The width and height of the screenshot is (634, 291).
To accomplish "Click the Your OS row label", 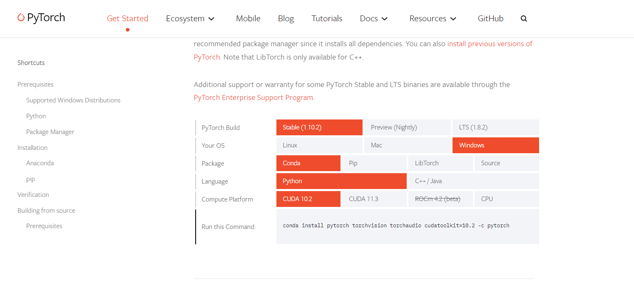I will tap(213, 146).
